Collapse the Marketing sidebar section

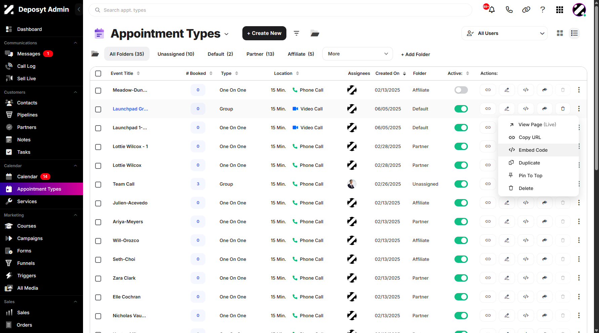tap(75, 215)
